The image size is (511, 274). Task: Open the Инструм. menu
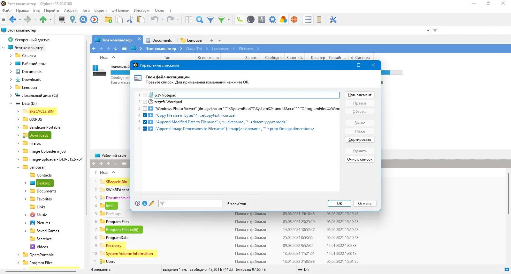coord(142,11)
